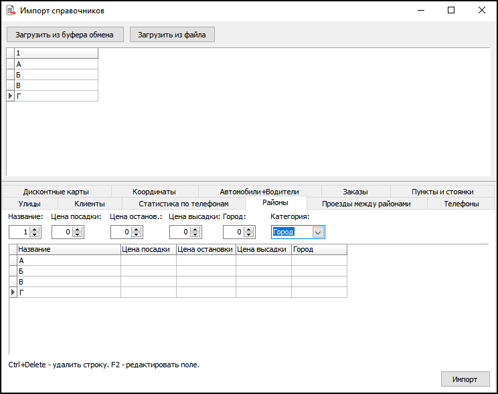Click the 'Цена высадки' column header
Image resolution: width=498 pixels, height=394 pixels.
coord(263,249)
